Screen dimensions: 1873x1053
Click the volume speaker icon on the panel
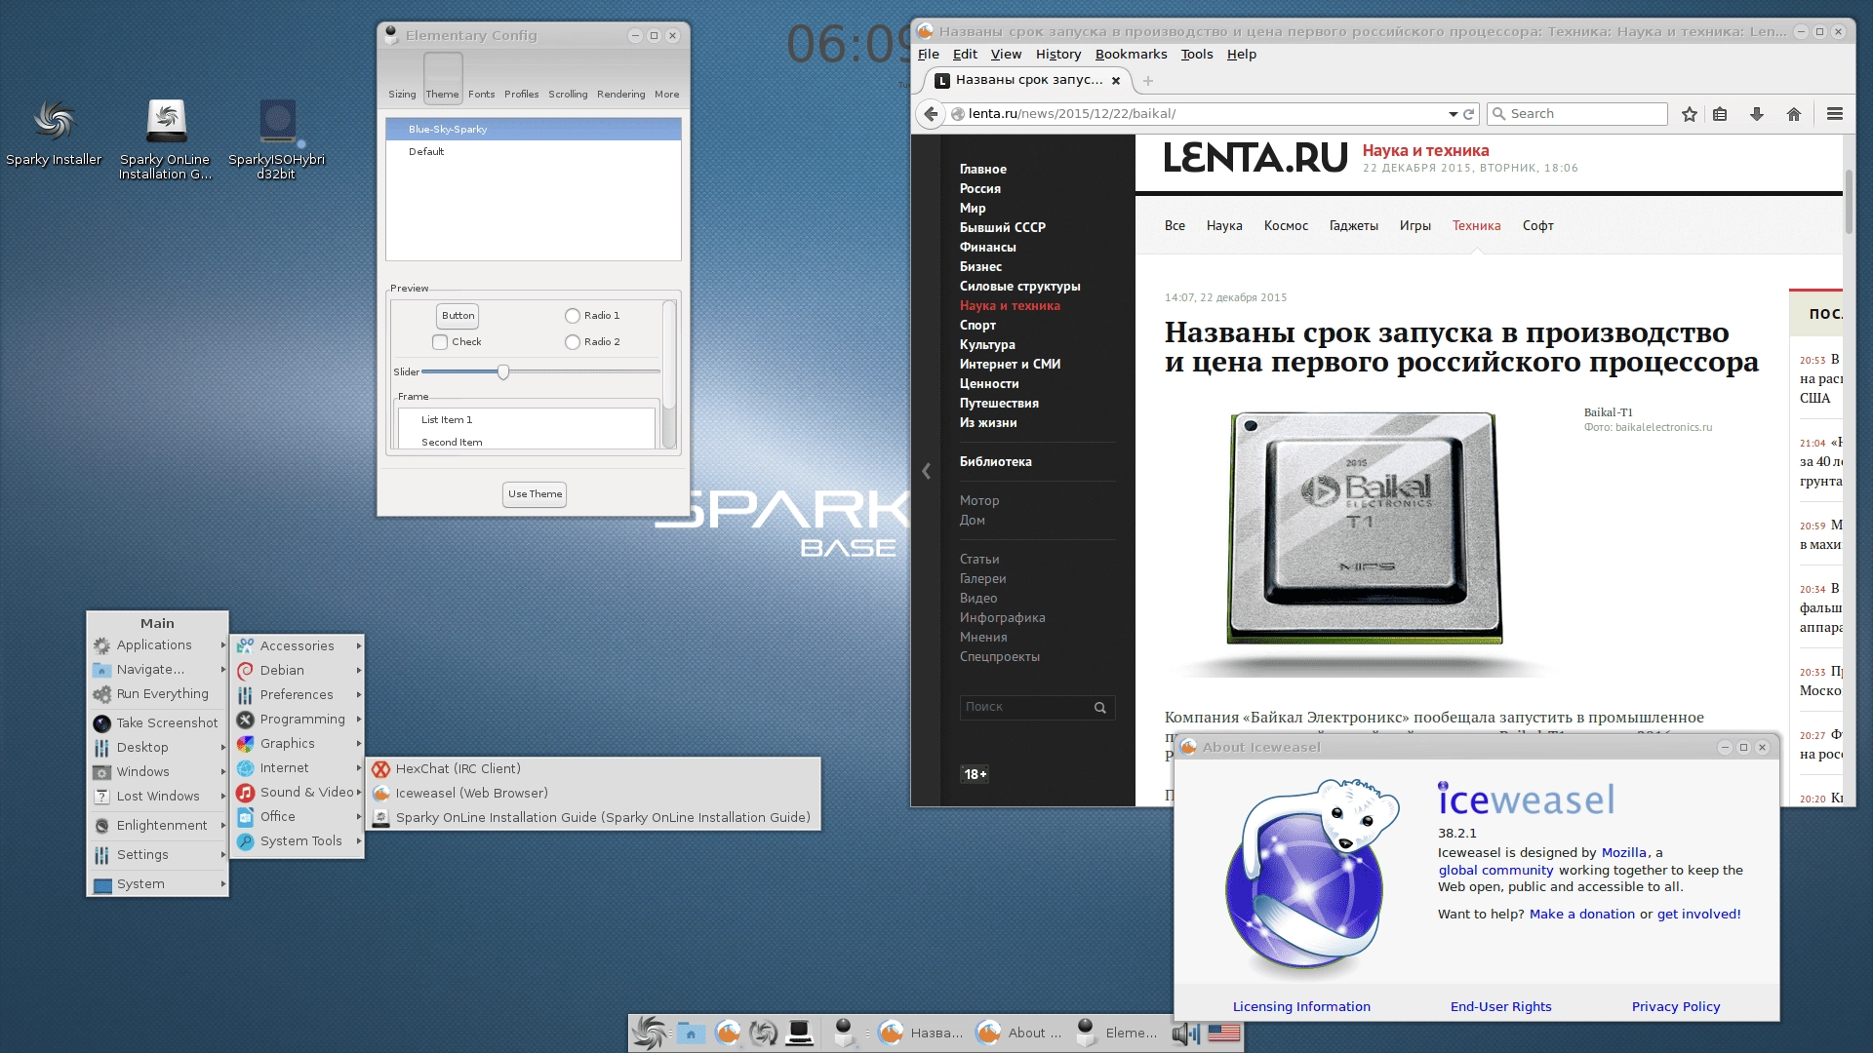tap(1185, 1033)
